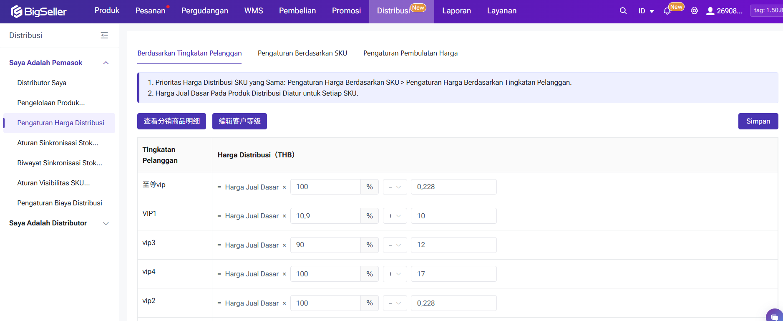
Task: Click the 编辑客户等级 button
Action: pyautogui.click(x=239, y=121)
